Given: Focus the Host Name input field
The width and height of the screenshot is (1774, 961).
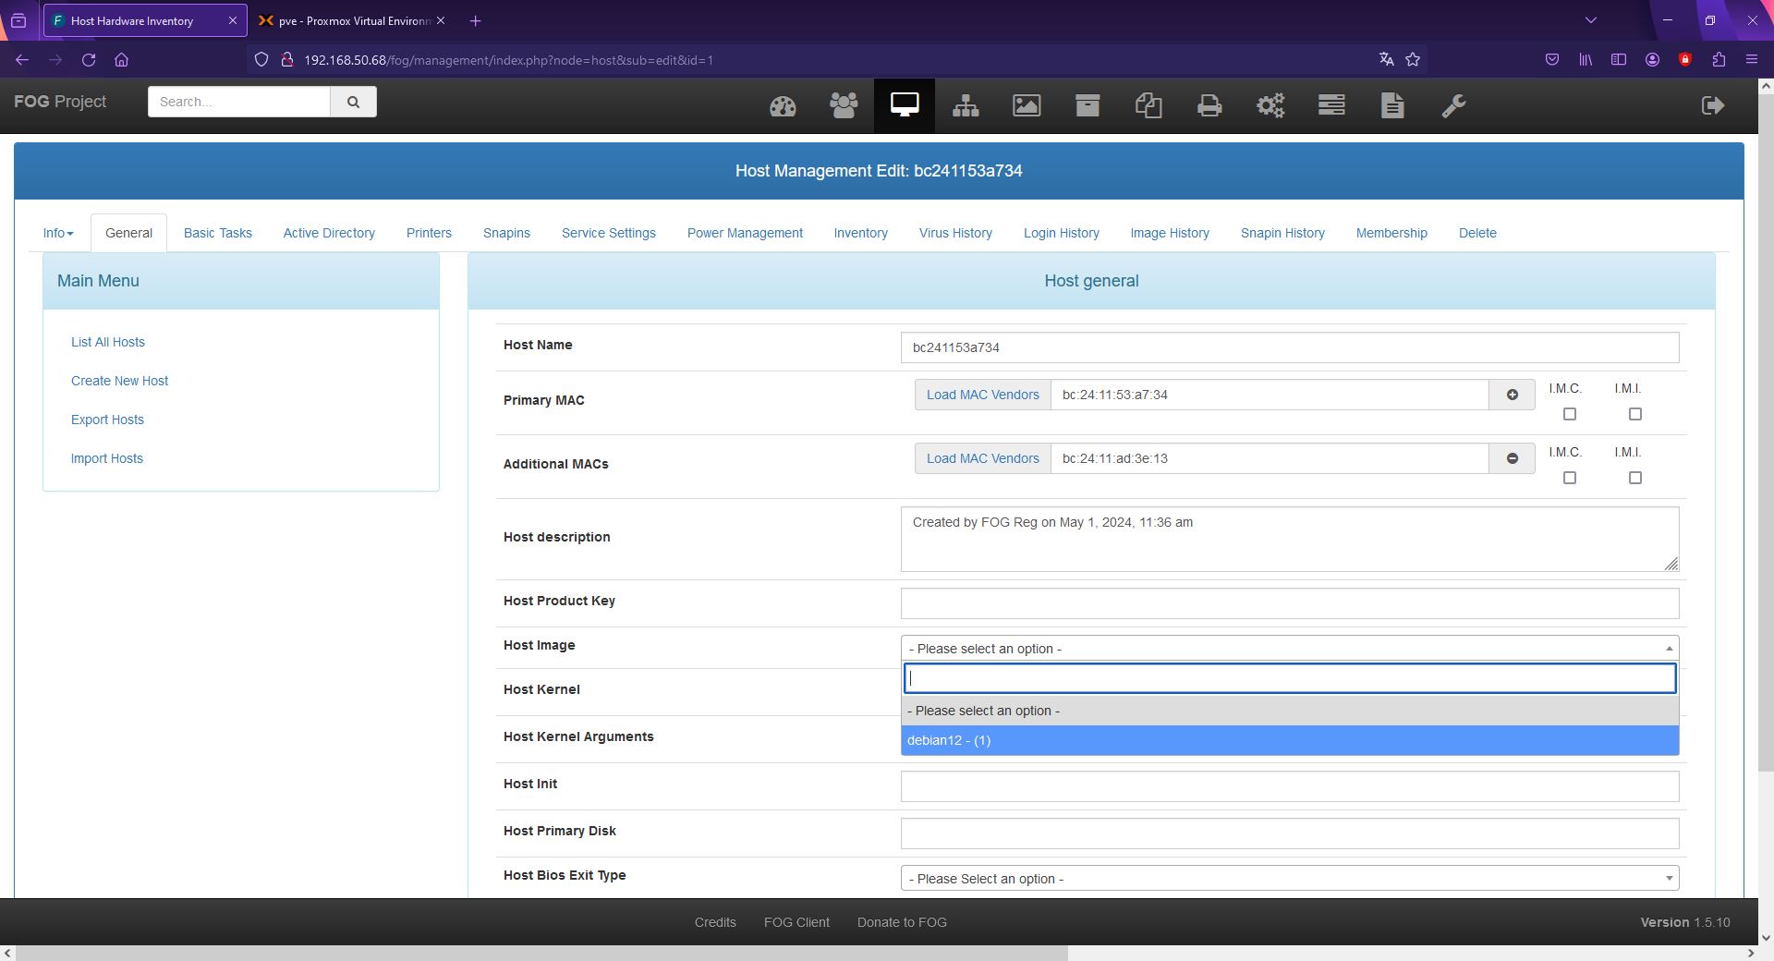Looking at the screenshot, I should tap(1290, 347).
